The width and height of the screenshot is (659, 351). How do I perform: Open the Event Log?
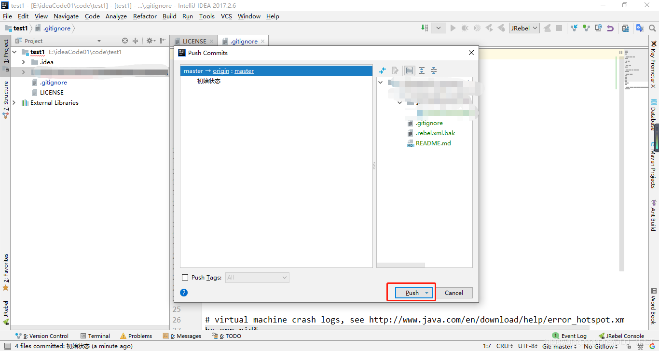570,336
